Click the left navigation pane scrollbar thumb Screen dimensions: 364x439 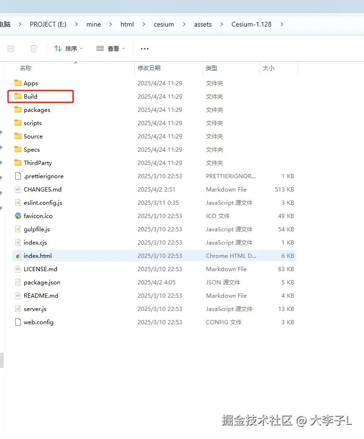coord(2,360)
